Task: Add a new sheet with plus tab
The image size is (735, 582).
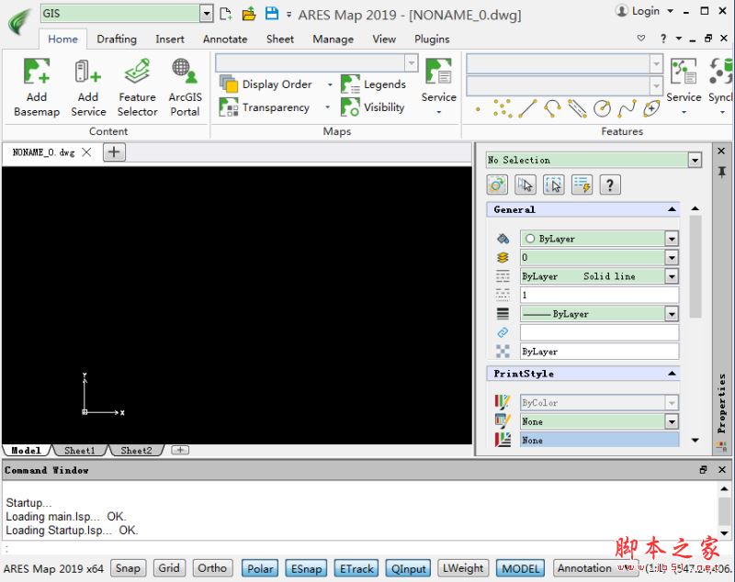Action: [x=180, y=450]
